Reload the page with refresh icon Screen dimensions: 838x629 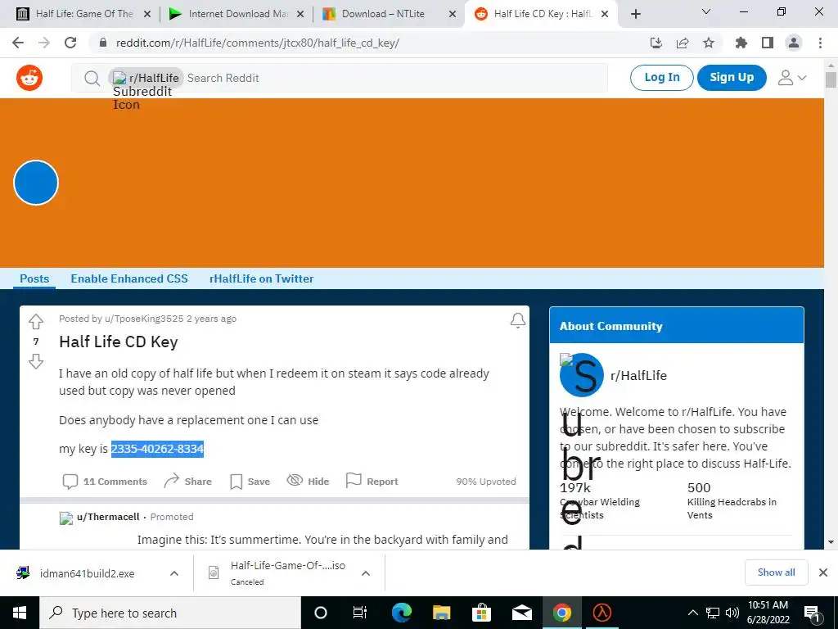point(70,43)
